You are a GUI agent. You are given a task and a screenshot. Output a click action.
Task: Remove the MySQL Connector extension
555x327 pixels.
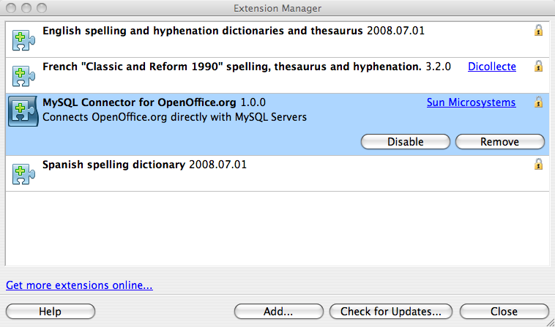click(x=499, y=142)
